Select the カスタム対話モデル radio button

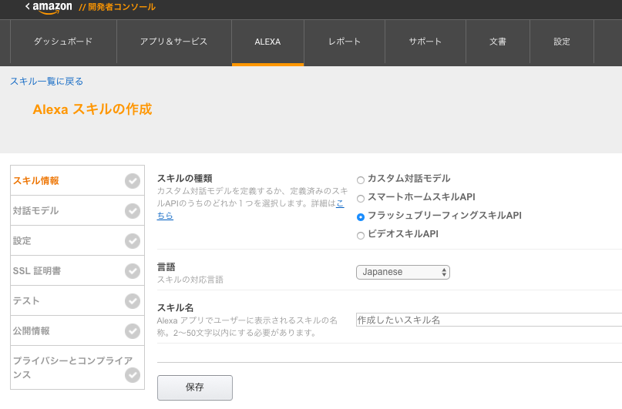point(361,180)
